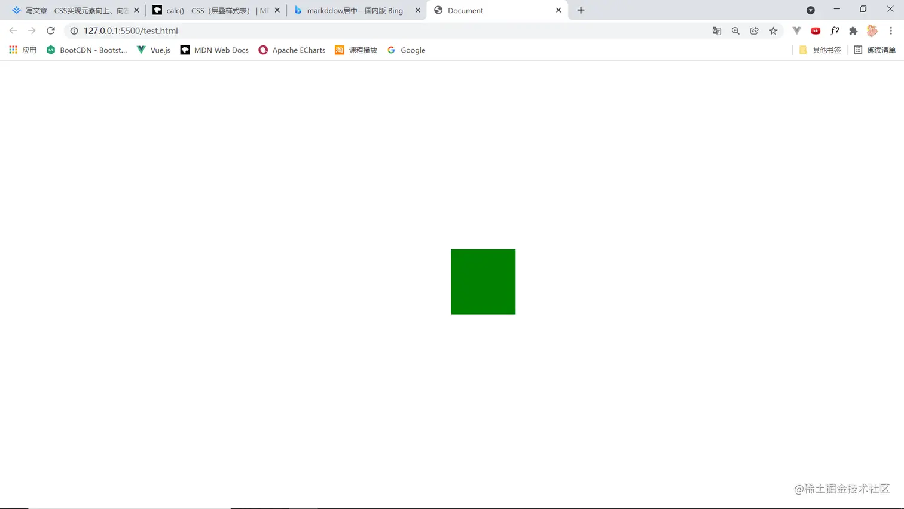Viewport: 904px width, 509px height.
Task: Open the tab search dropdown arrow
Action: coord(811,10)
